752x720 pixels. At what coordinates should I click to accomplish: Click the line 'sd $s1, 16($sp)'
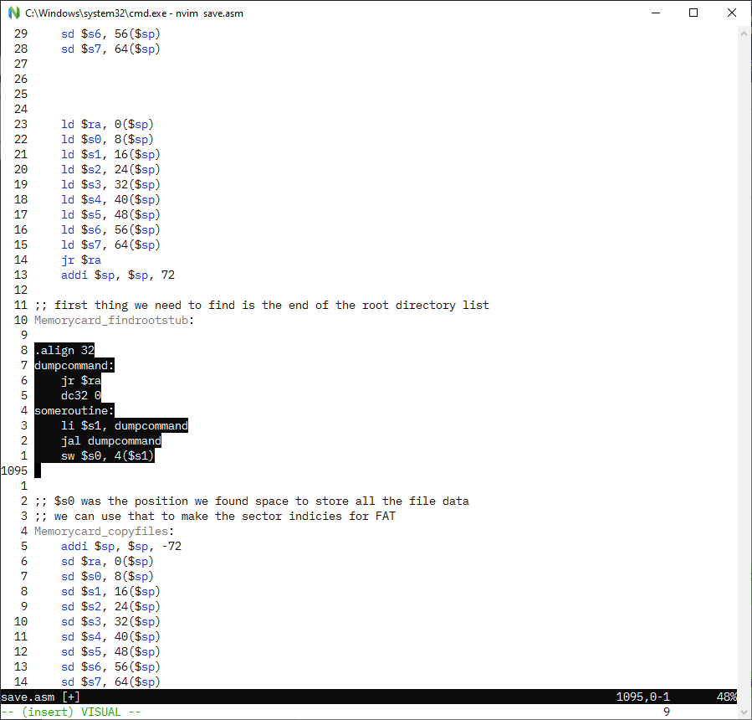tap(110, 591)
